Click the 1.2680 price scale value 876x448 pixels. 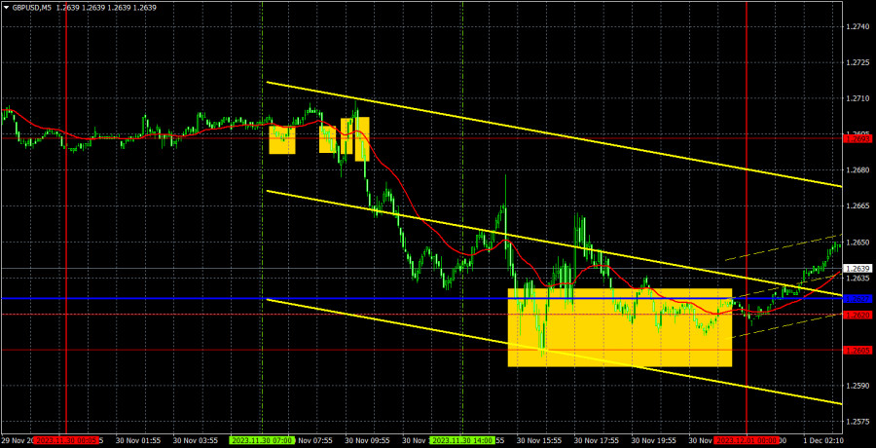pos(859,170)
